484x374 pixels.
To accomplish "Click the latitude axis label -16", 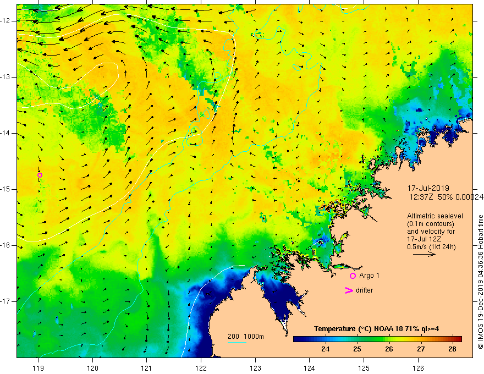I will (6, 245).
